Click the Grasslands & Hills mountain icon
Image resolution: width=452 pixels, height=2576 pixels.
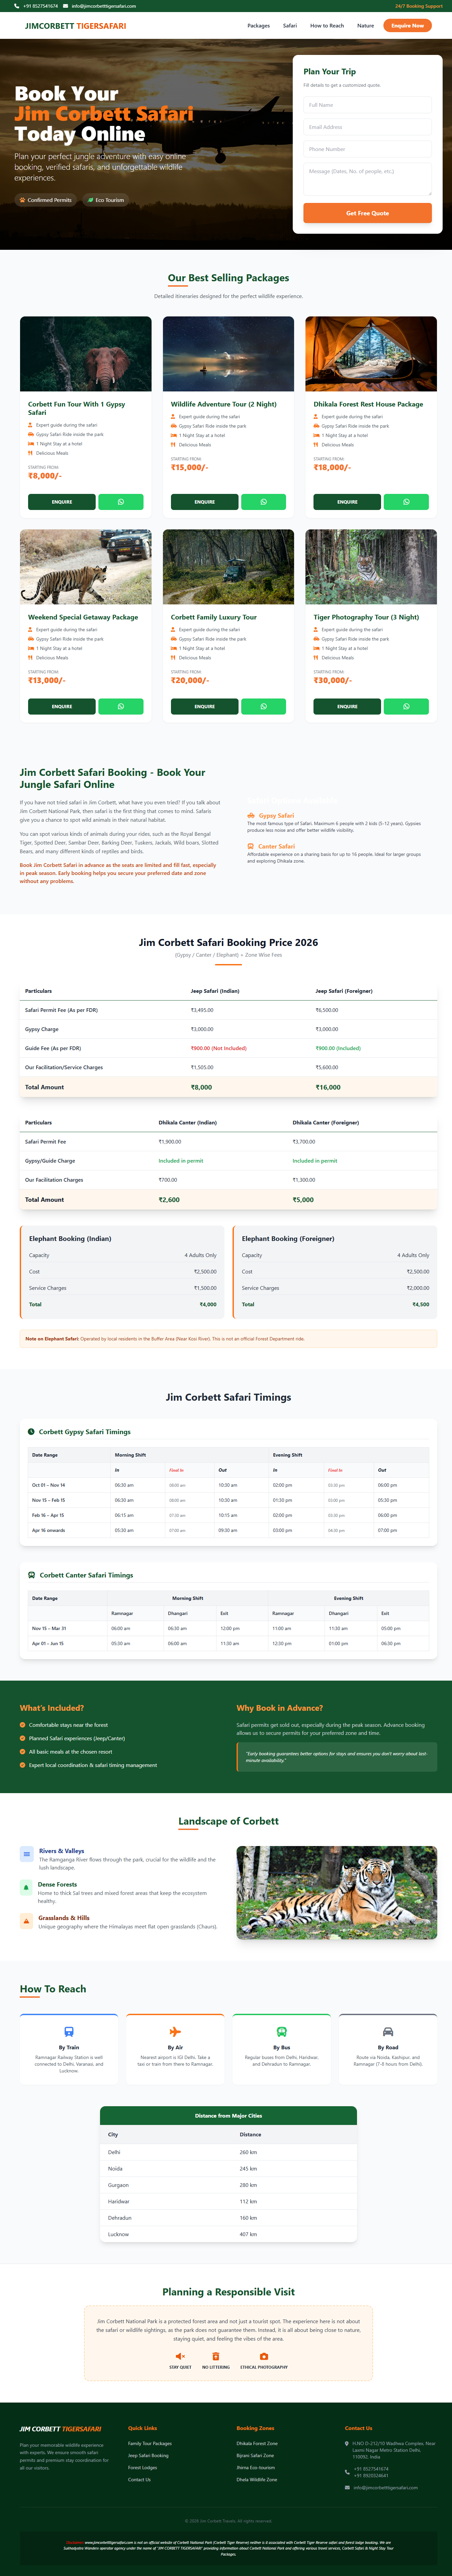click(x=26, y=1921)
